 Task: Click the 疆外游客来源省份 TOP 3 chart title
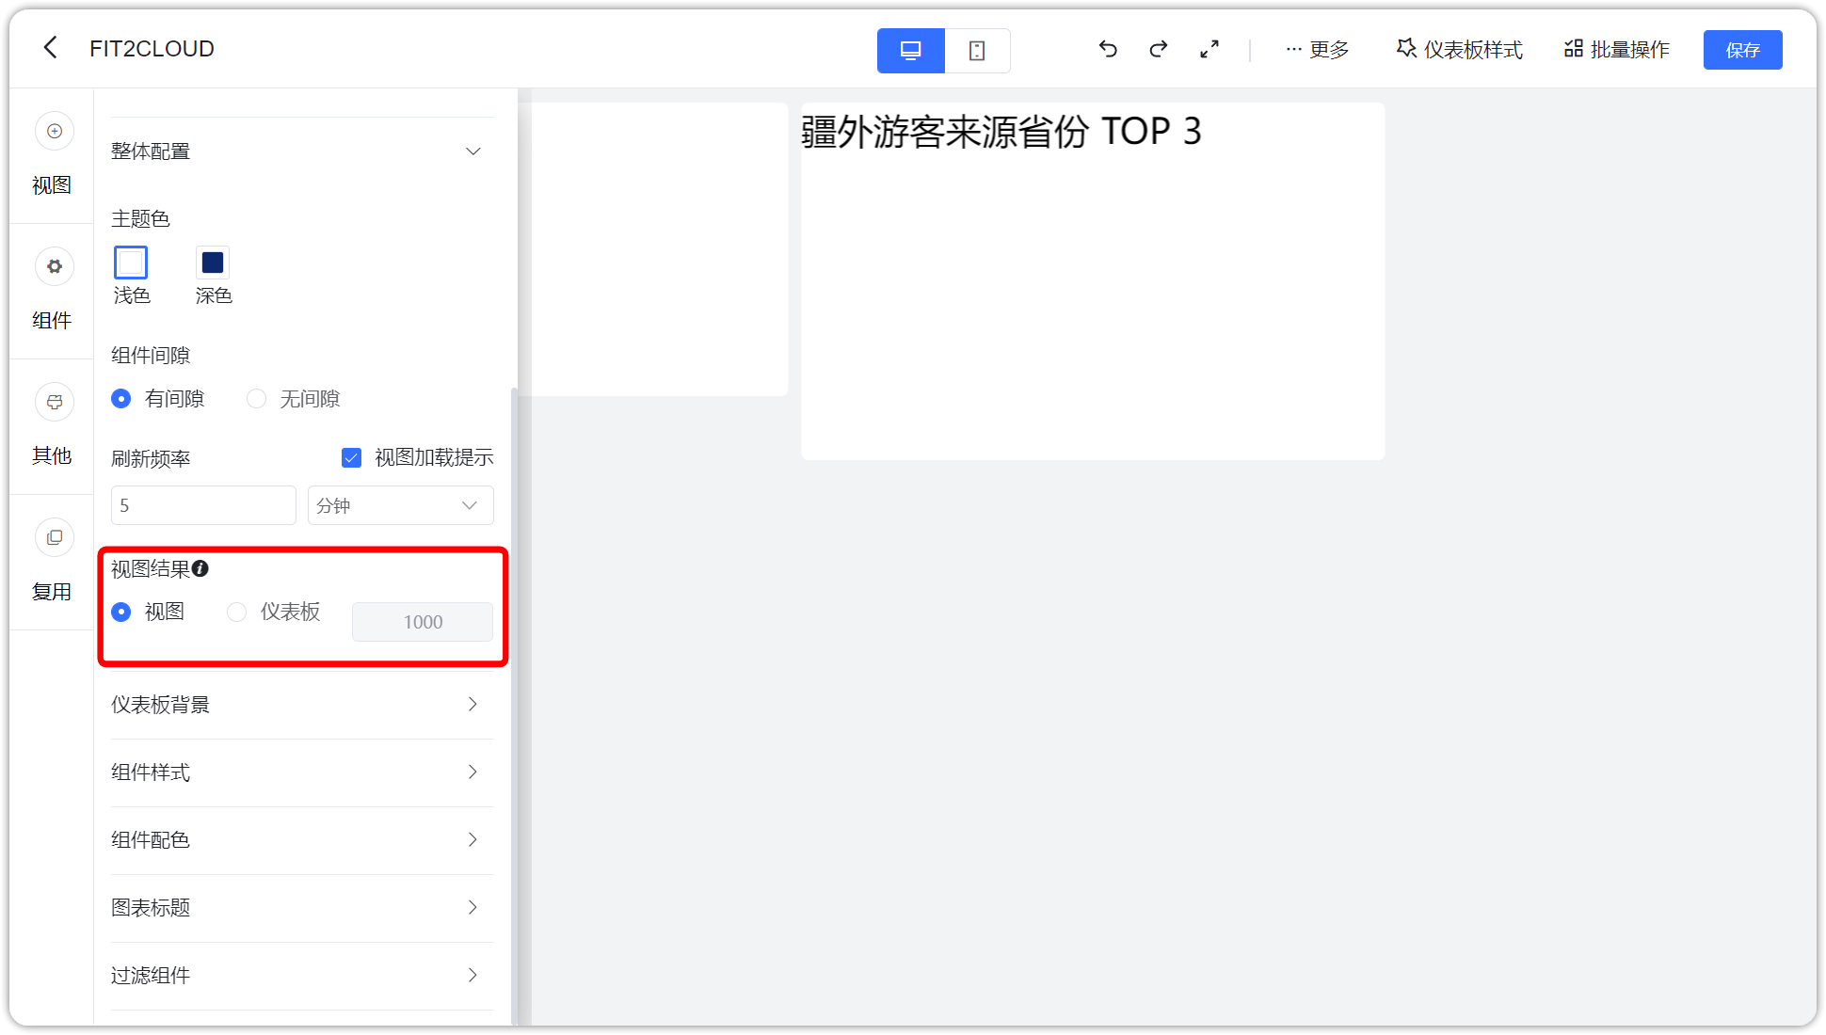[x=1001, y=132]
